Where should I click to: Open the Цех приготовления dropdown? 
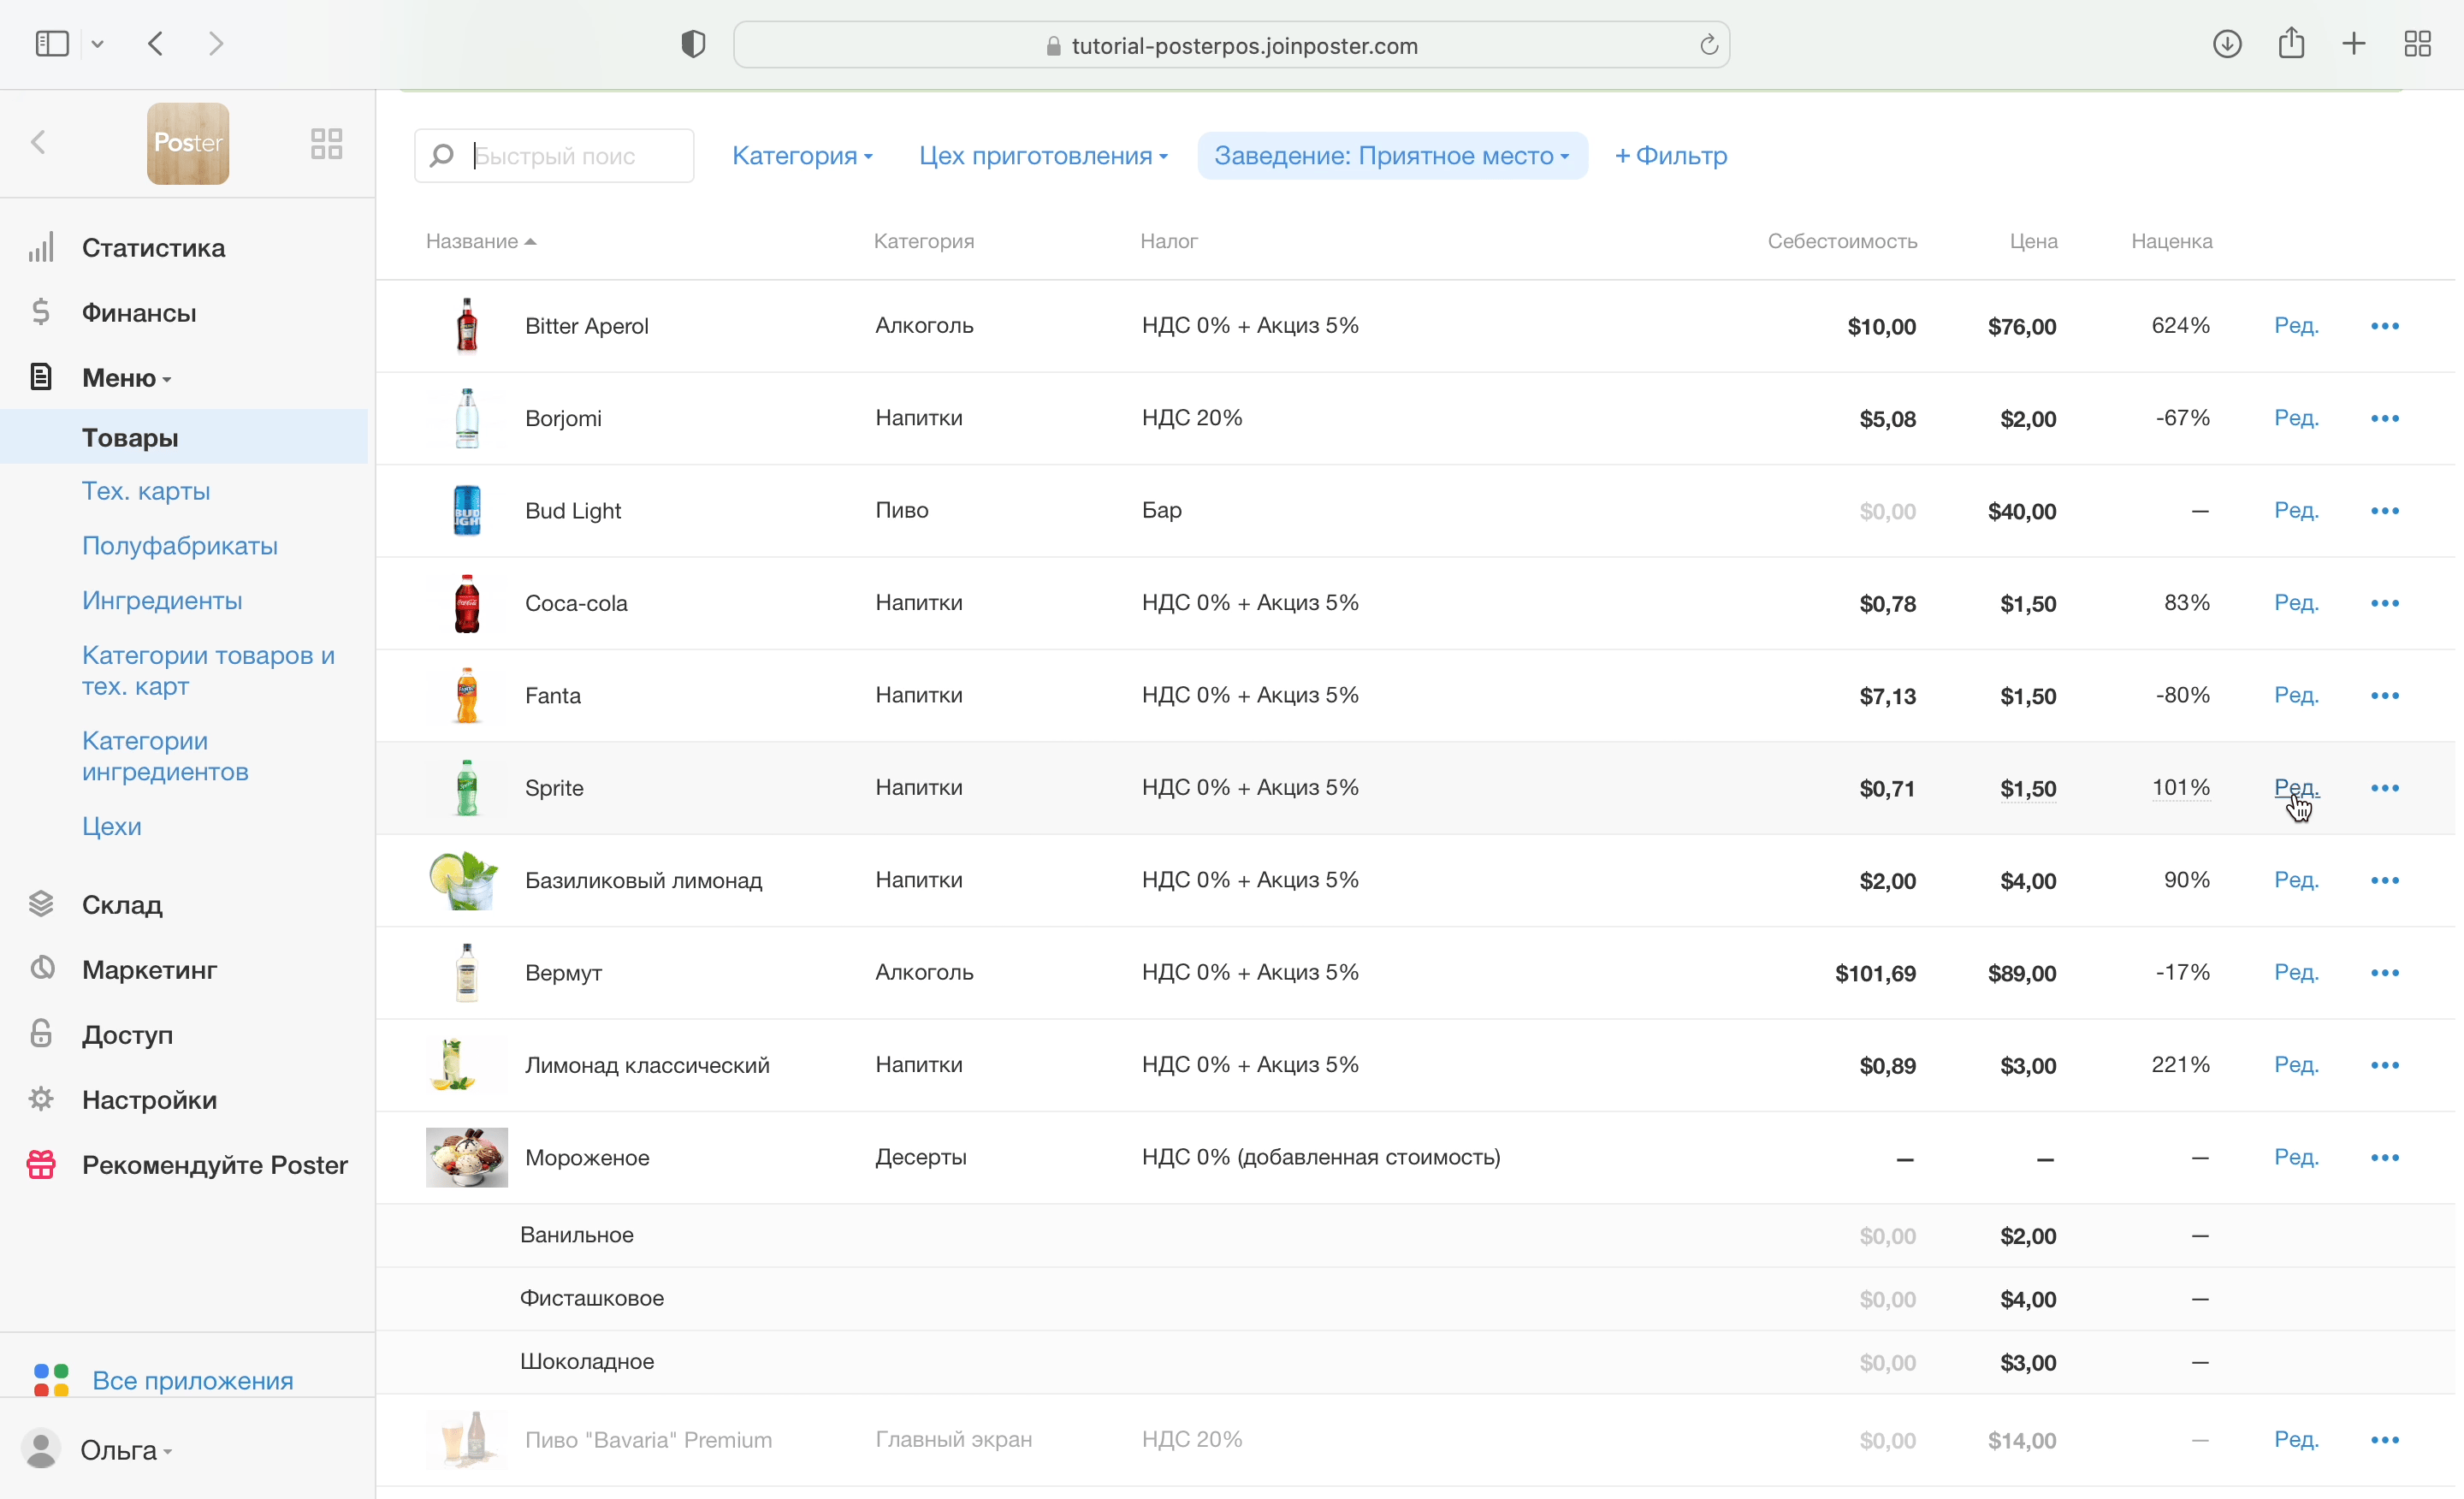click(x=1043, y=156)
